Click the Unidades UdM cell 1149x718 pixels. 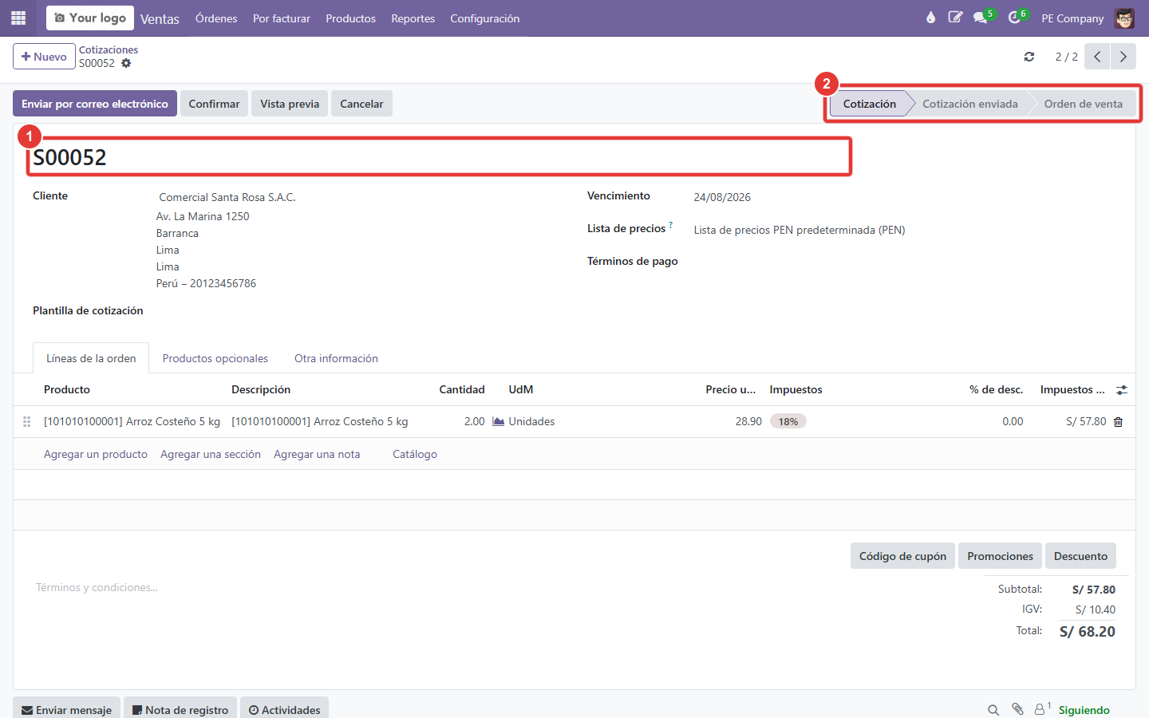[x=531, y=421]
